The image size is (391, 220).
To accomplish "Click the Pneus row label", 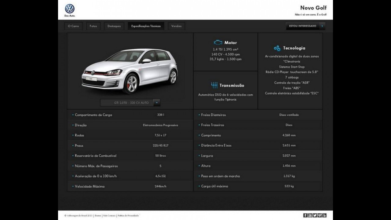I will tap(79, 146).
